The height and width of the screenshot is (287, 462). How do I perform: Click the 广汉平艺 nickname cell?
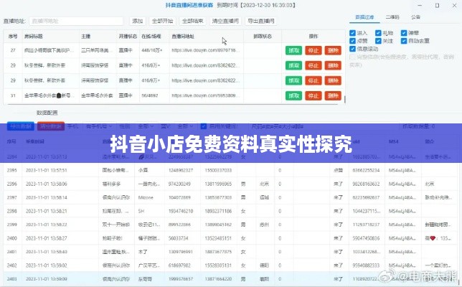(149, 265)
